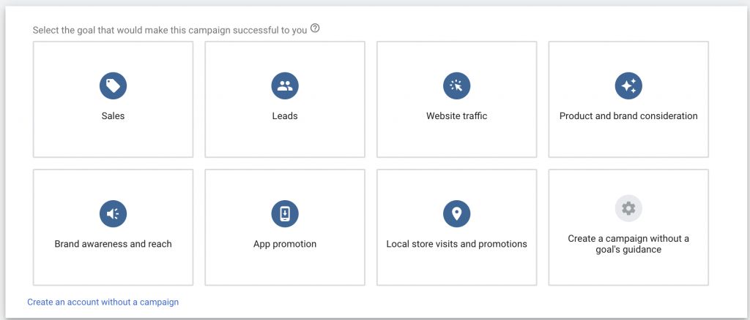Choose "Create a campaign without a goal's guidance" text
This screenshot has width=750, height=320.
point(628,244)
